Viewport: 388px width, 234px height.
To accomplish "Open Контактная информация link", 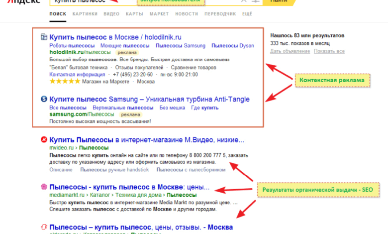I will (x=77, y=75).
